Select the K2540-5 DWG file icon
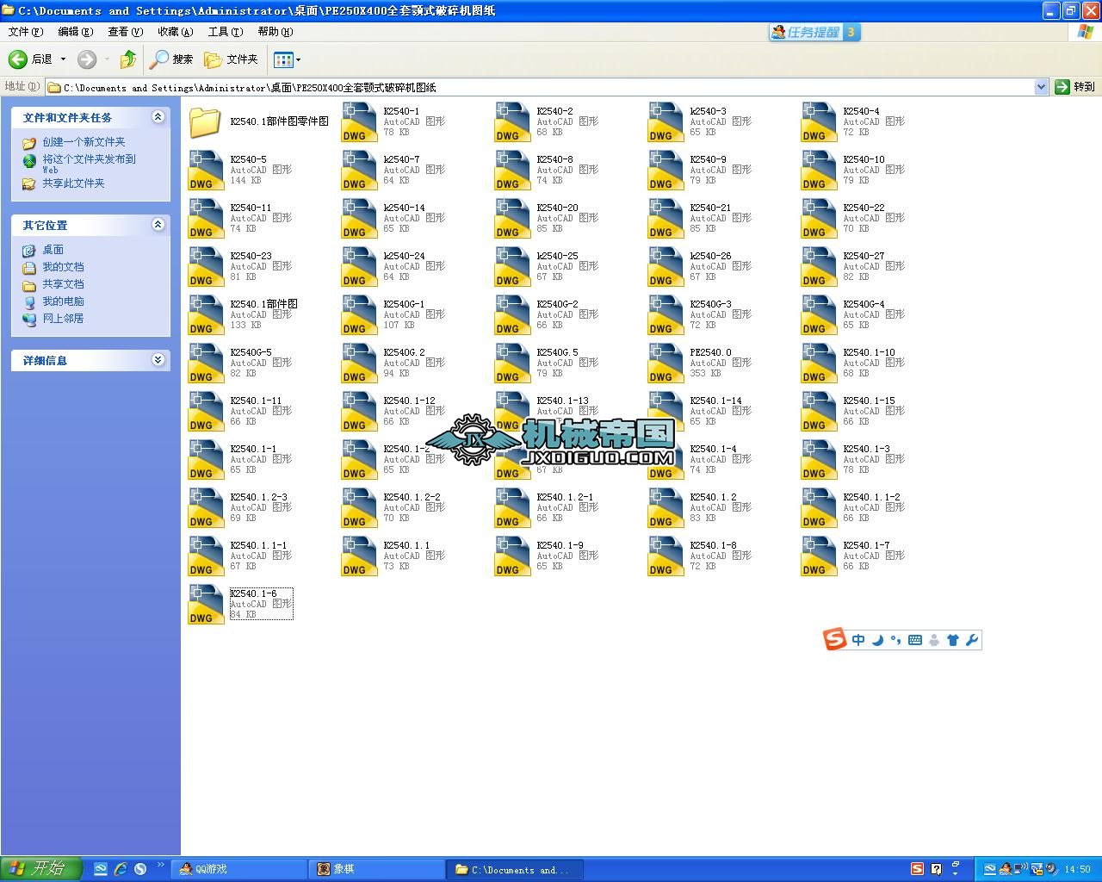The image size is (1102, 882). click(206, 171)
